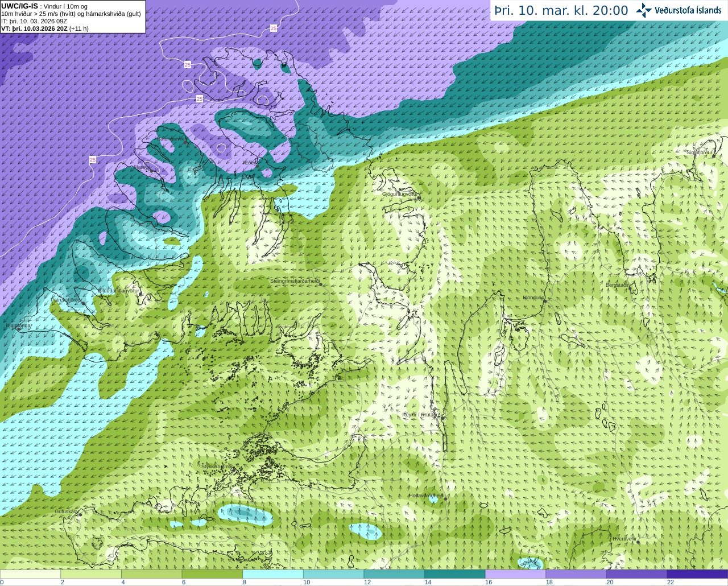Click the Reykir í Hrútafirði station label
The height and width of the screenshot is (586, 728).
tap(421, 415)
